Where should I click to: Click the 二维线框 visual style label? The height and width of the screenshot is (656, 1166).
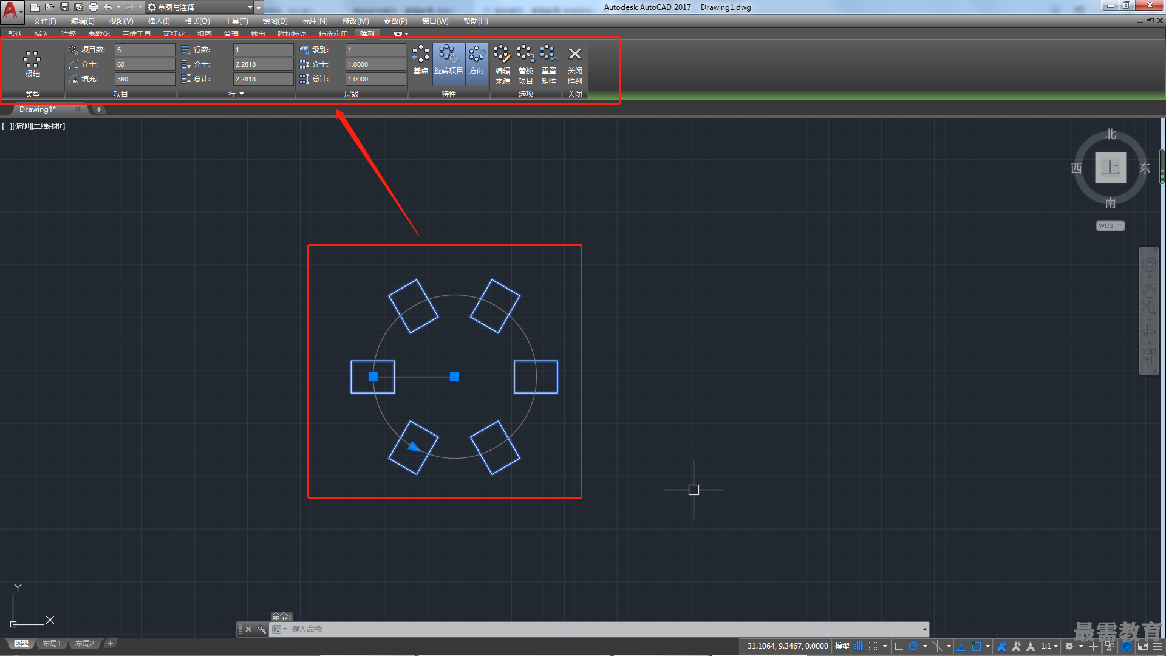(48, 126)
